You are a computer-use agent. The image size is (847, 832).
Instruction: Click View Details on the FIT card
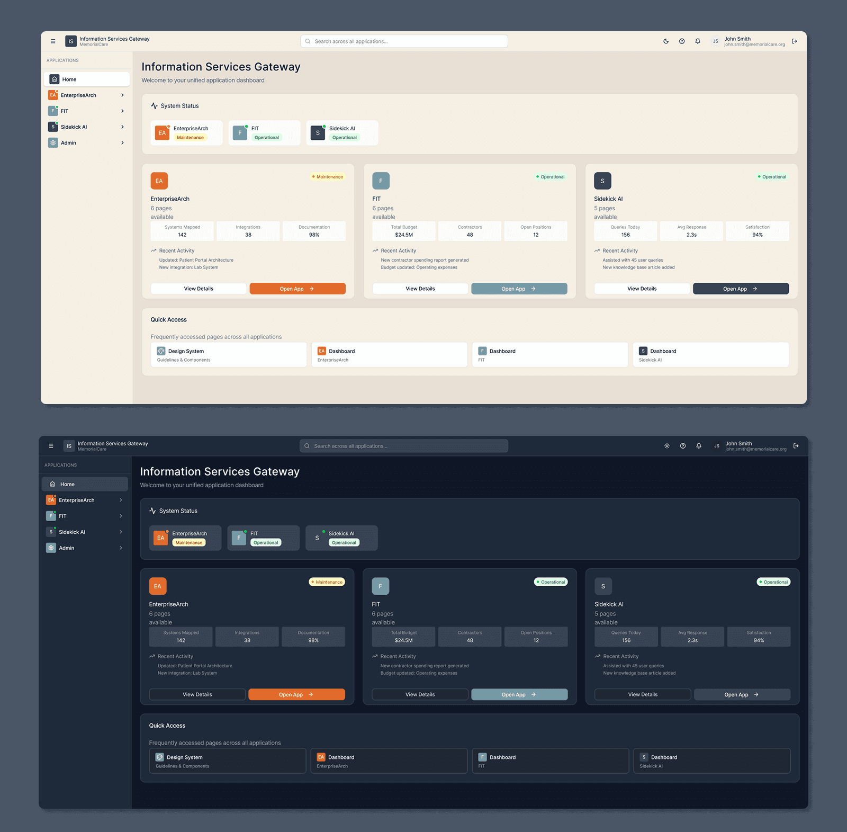click(420, 289)
